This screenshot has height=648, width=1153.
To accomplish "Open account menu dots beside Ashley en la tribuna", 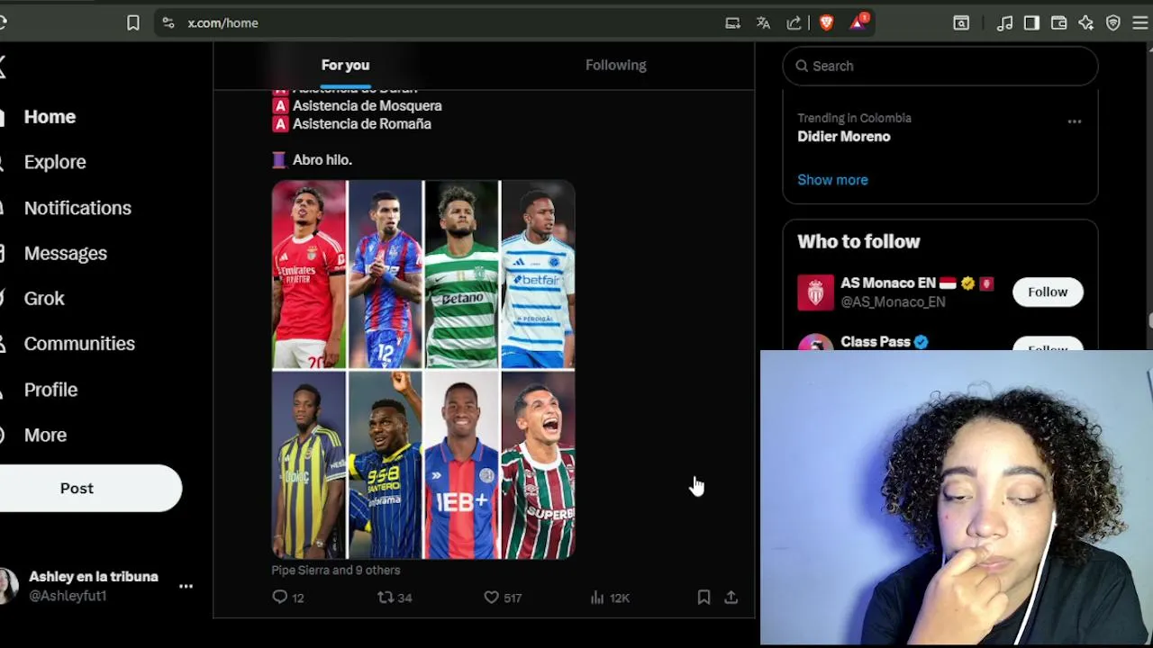I will tap(186, 586).
